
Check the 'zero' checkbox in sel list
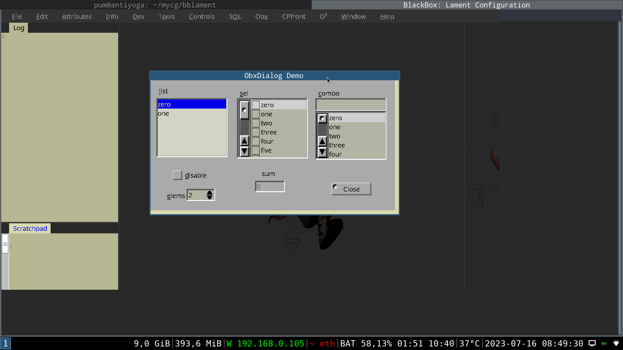point(256,105)
